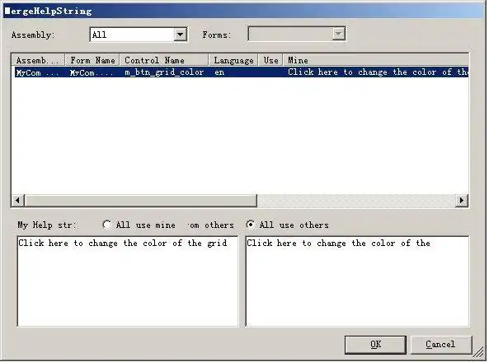Open the disabled Forms combo box
The width and height of the screenshot is (489, 362).
click(x=296, y=34)
